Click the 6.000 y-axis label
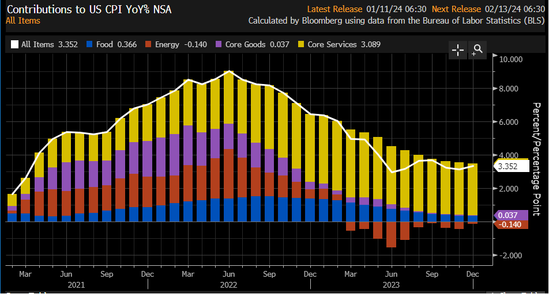This screenshot has height=294, width=549. tap(509, 122)
